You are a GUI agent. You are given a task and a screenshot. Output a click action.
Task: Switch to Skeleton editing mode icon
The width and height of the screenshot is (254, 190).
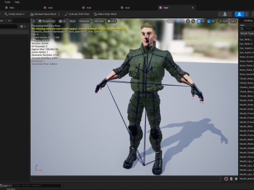point(225,14)
